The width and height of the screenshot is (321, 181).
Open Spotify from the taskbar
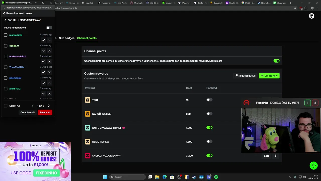(216, 177)
